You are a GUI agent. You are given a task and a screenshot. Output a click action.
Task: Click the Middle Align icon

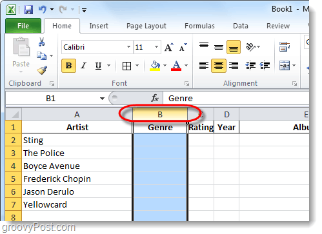(219, 47)
